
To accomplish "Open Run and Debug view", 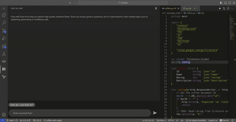I will coord(4,38).
